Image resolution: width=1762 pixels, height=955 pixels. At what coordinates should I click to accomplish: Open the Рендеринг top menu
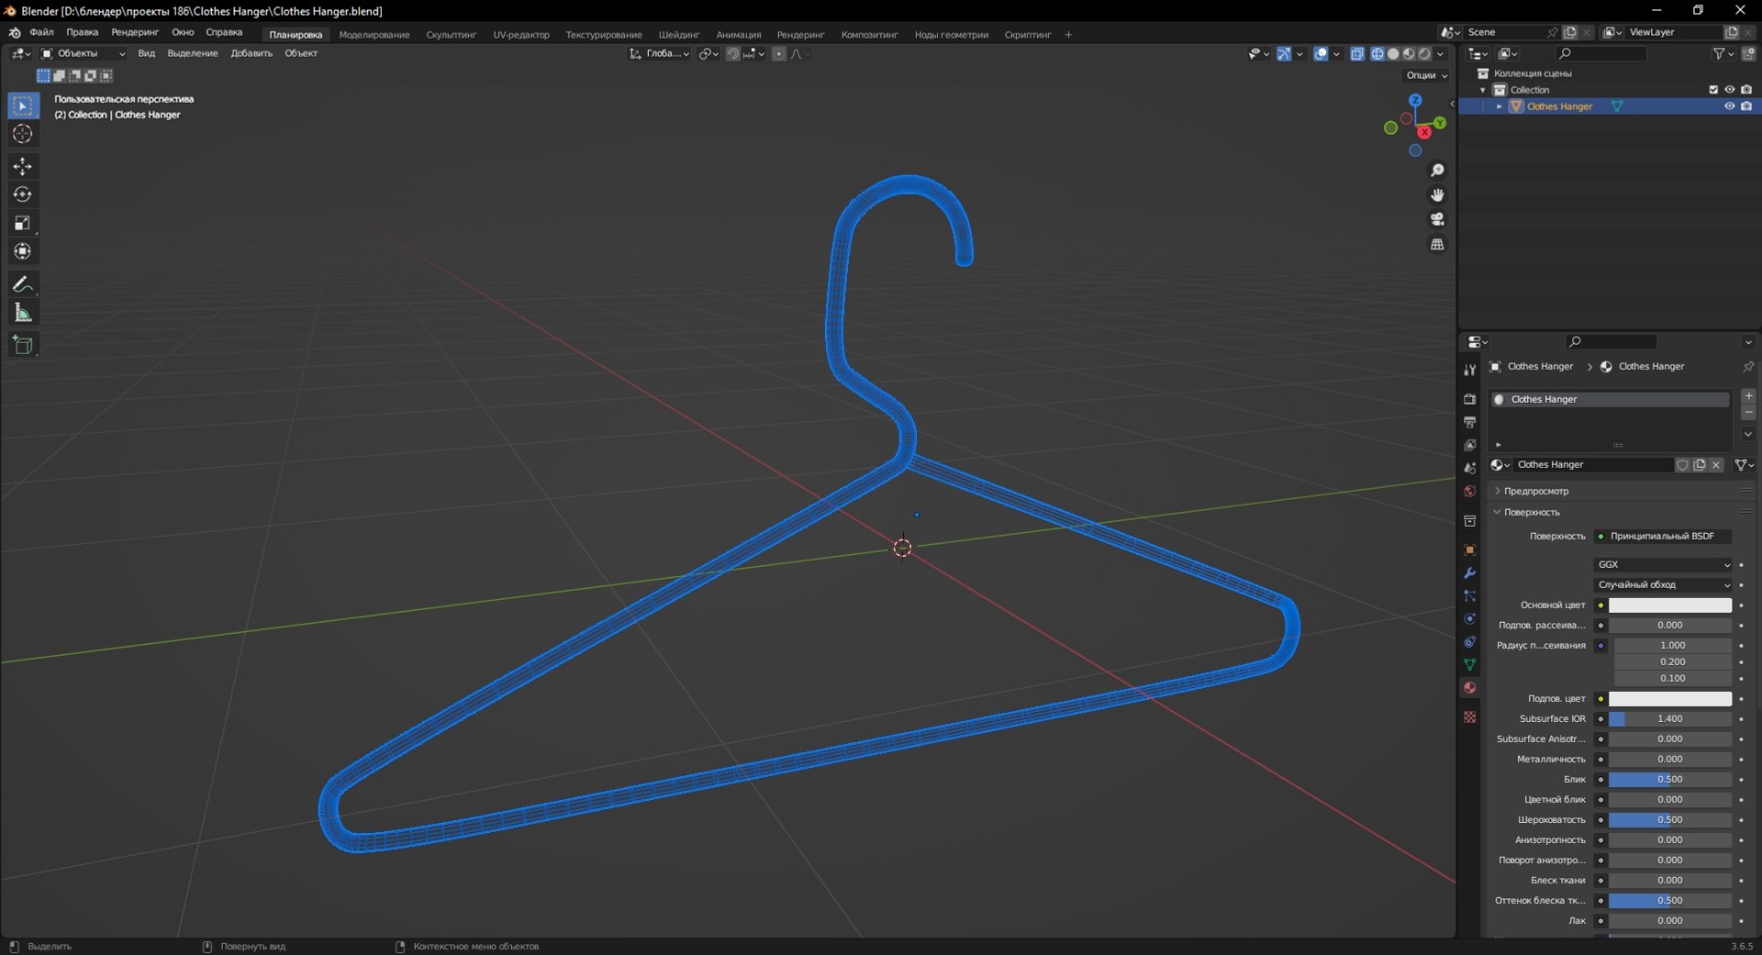tap(135, 32)
